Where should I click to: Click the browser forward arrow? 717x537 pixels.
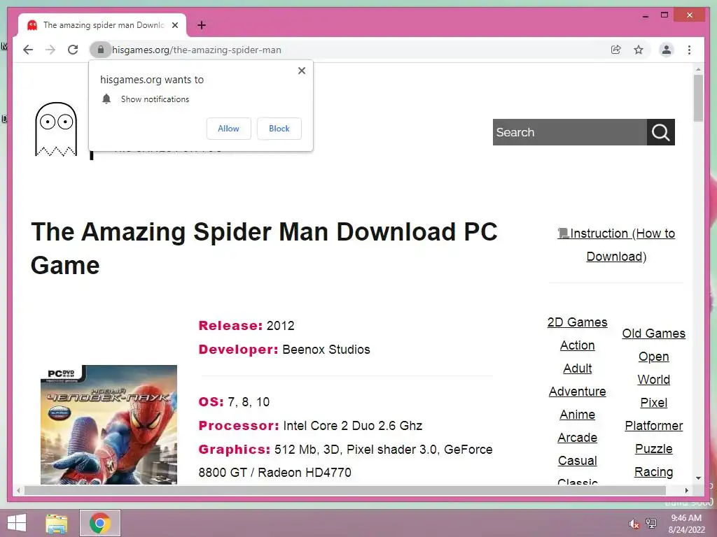point(50,50)
